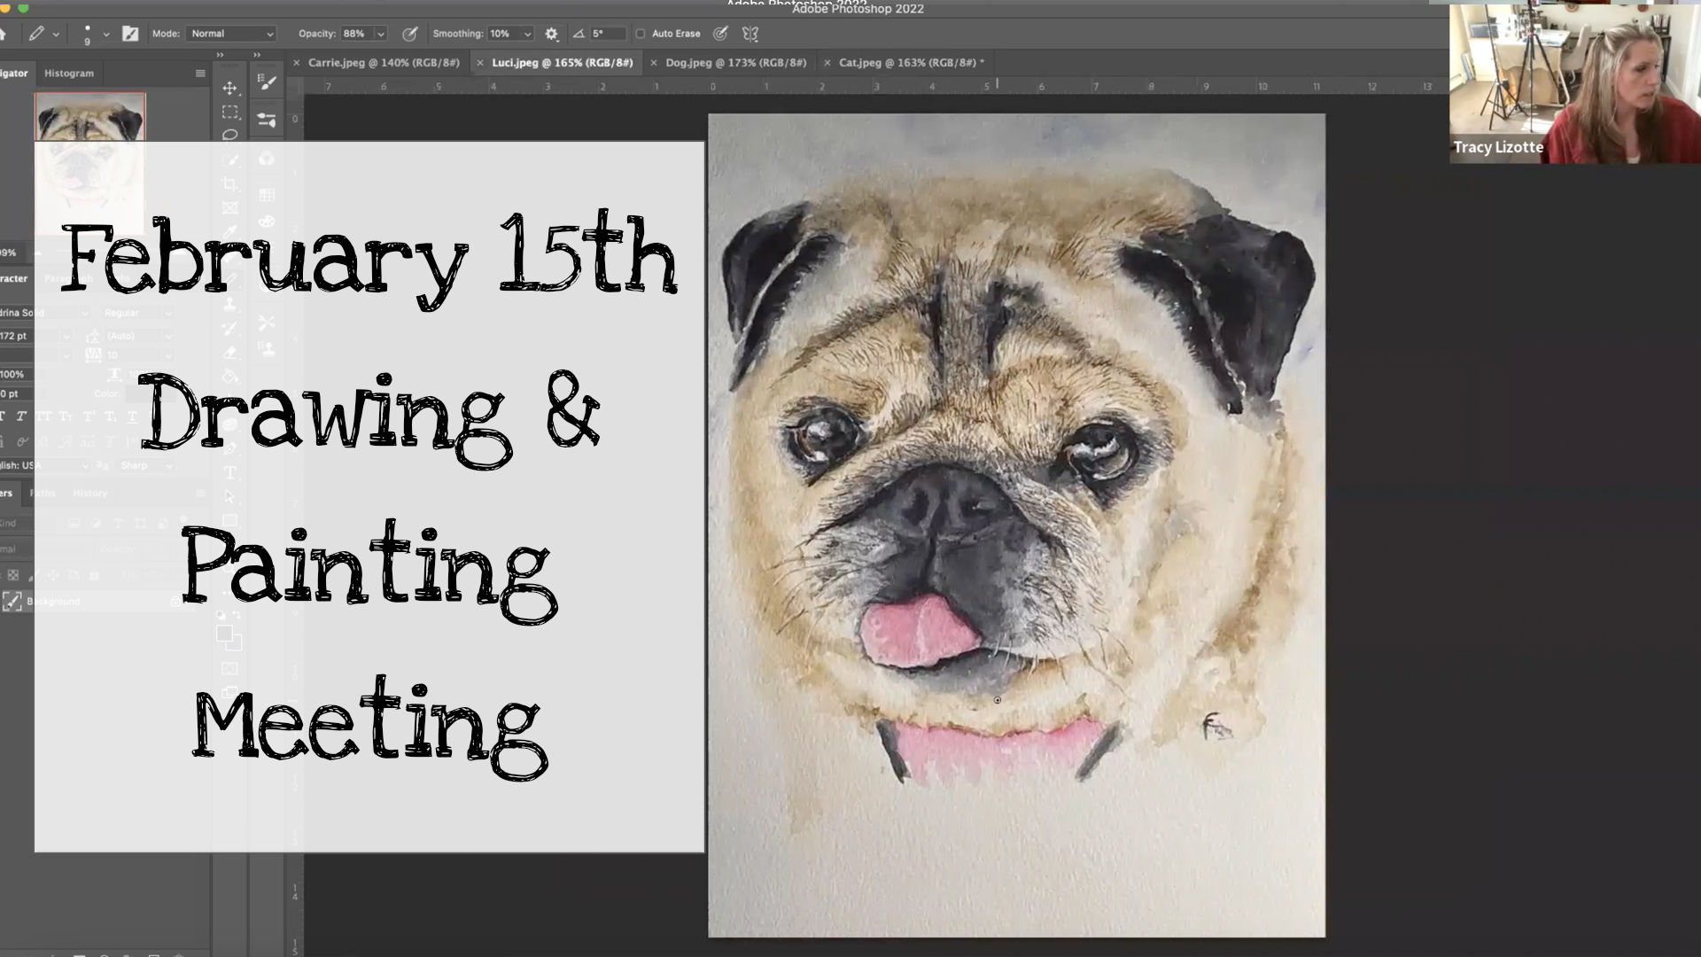Click the Smoothing value field showing 10%

click(503, 34)
